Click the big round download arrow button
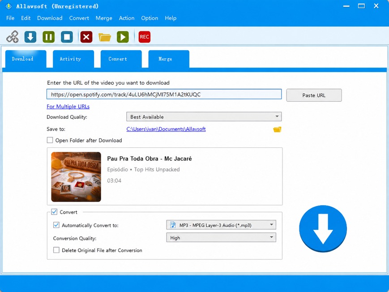The image size is (389, 292). point(323,229)
